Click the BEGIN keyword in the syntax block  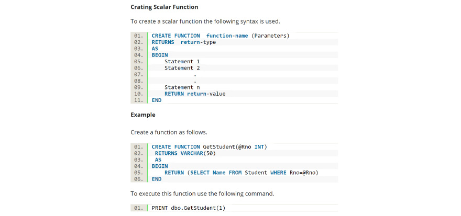(x=159, y=55)
